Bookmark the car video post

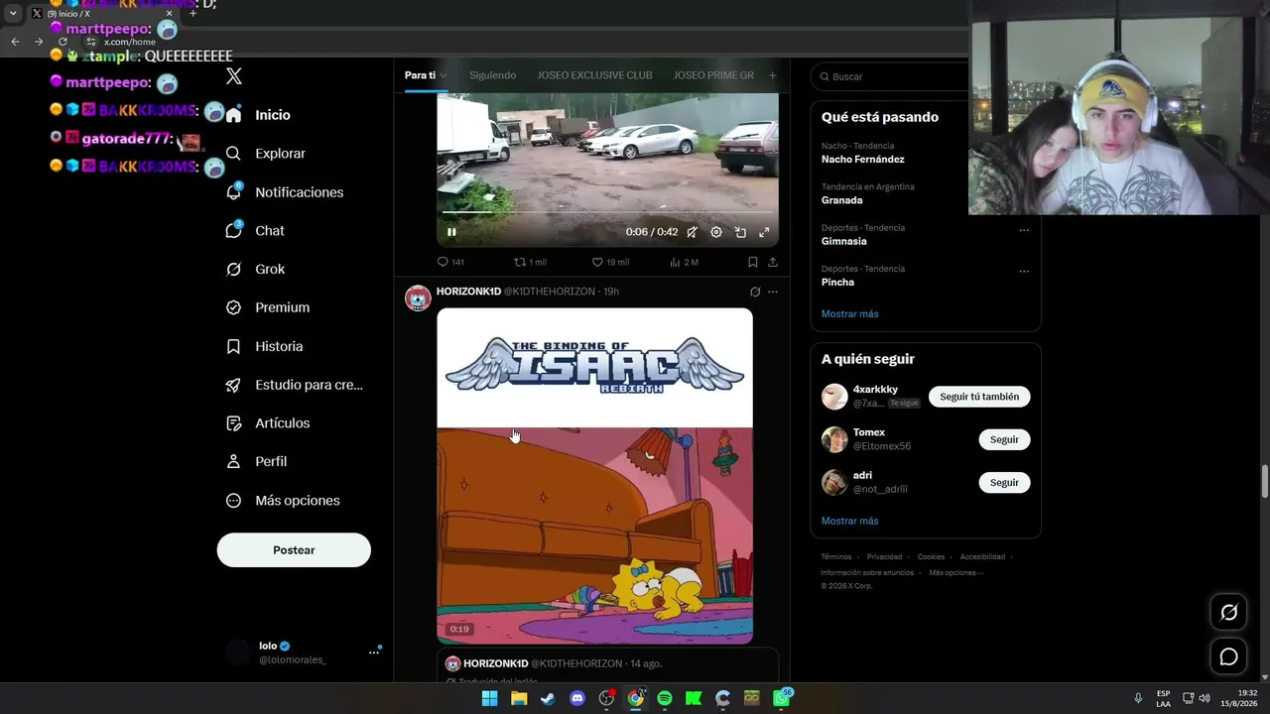click(753, 262)
